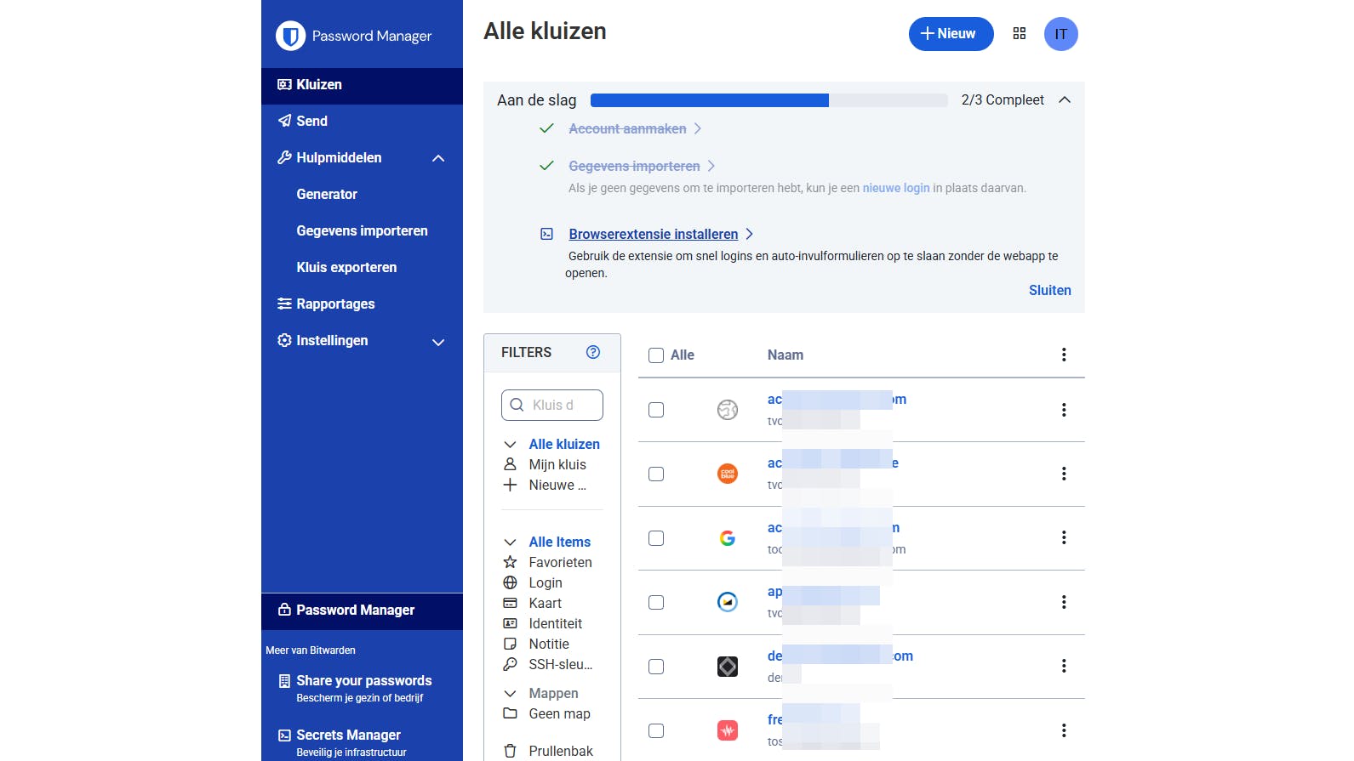Tick the checkbox of the Coolblue item
Viewport: 1354px width, 761px height.
[656, 474]
